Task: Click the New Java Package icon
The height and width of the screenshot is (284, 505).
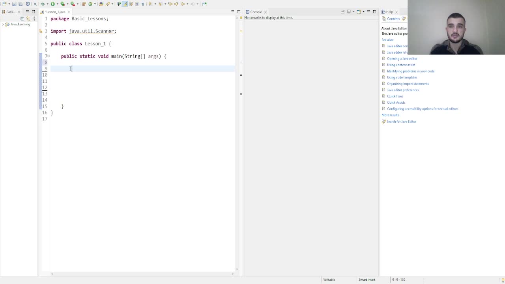Action: pyautogui.click(x=84, y=4)
